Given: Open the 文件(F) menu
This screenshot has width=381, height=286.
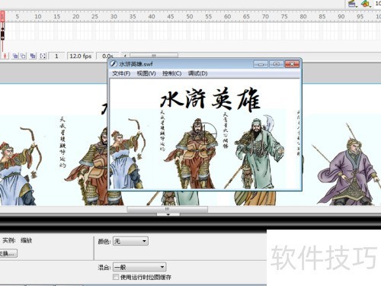Looking at the screenshot, I should (x=121, y=73).
